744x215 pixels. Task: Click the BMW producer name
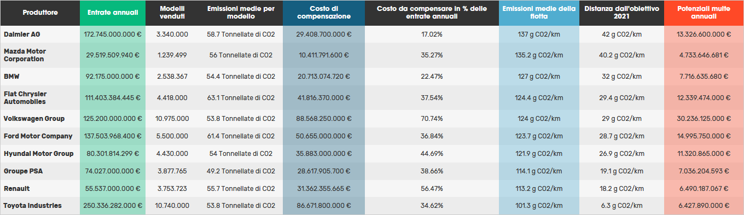coord(11,77)
